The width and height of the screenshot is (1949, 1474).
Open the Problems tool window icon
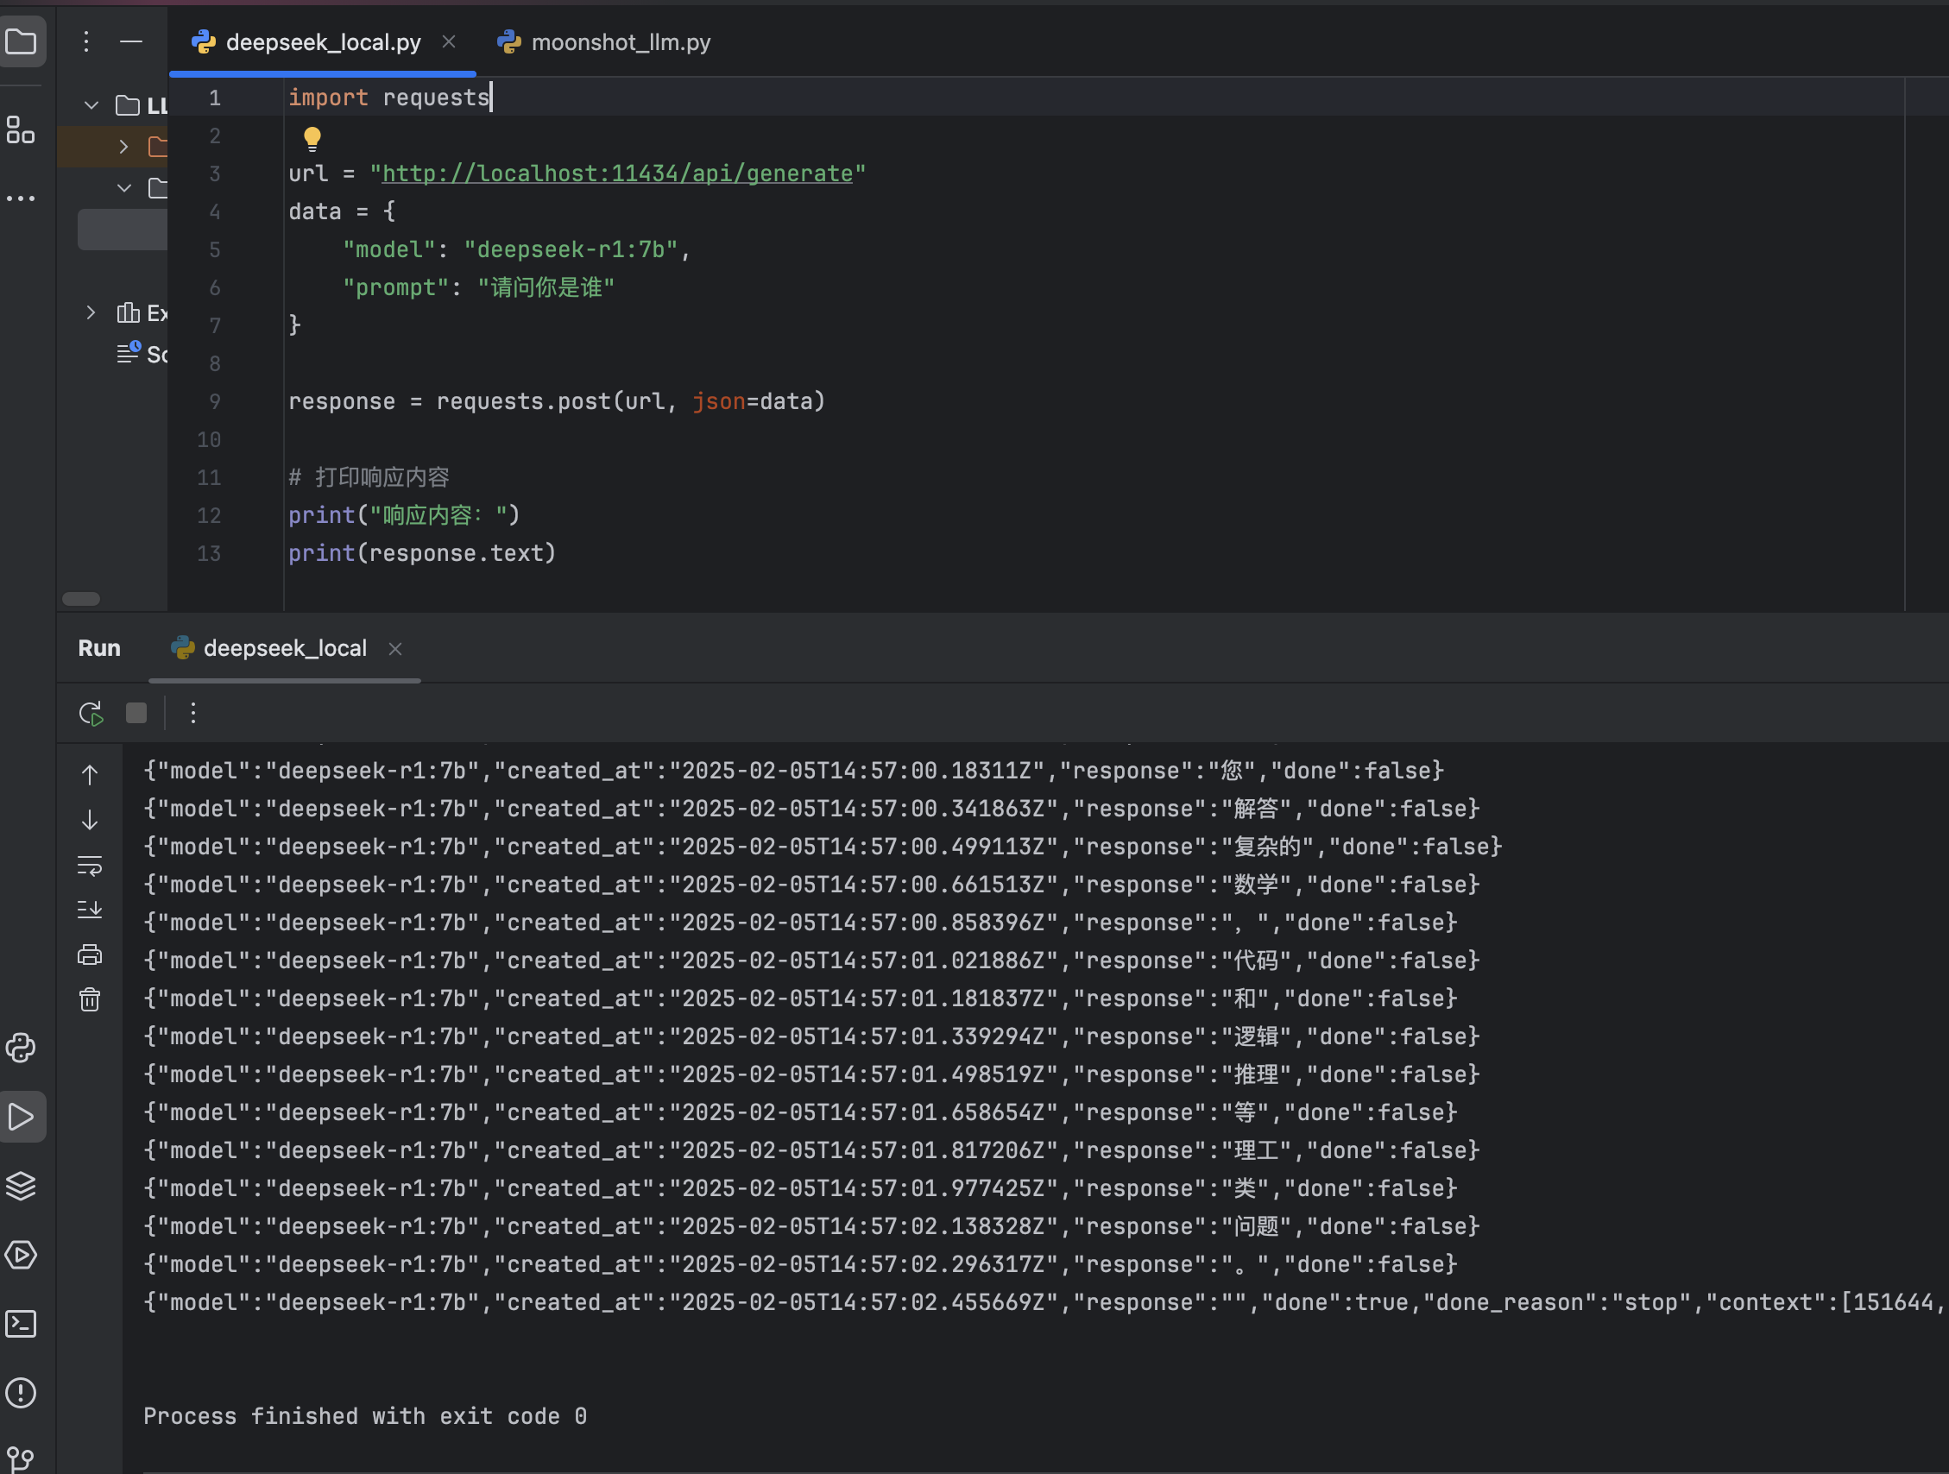[21, 1393]
